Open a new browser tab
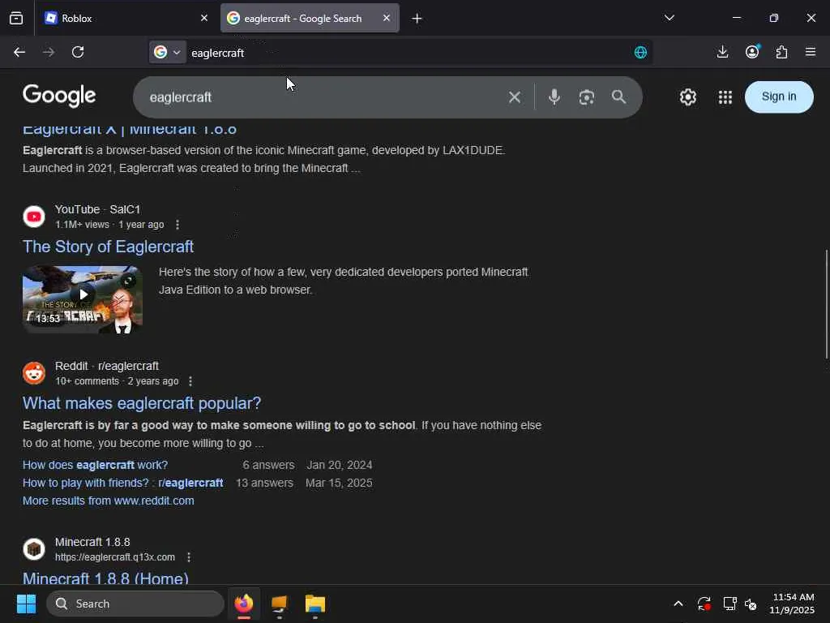This screenshot has width=830, height=623. pos(417,19)
